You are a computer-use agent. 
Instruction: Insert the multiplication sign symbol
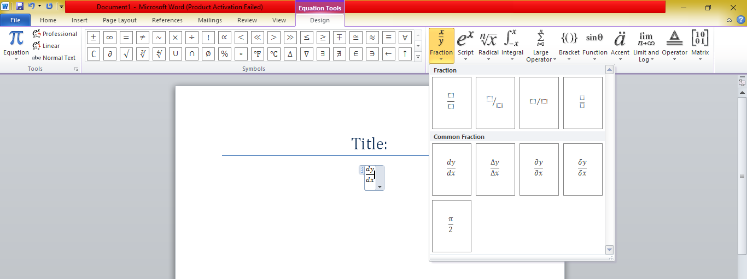click(x=176, y=38)
